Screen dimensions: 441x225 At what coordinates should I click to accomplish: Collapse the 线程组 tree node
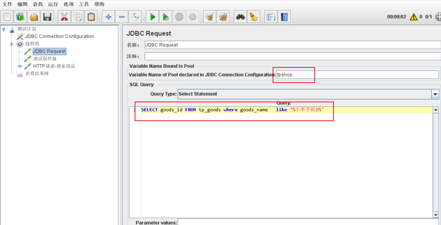click(x=12, y=44)
